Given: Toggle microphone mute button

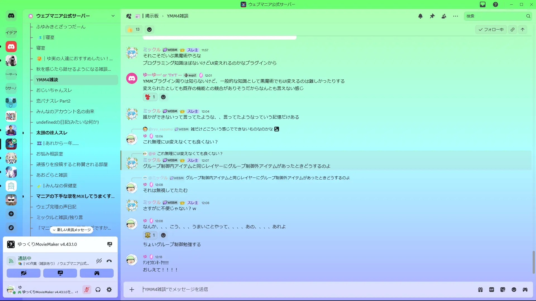Looking at the screenshot, I should tap(87, 290).
